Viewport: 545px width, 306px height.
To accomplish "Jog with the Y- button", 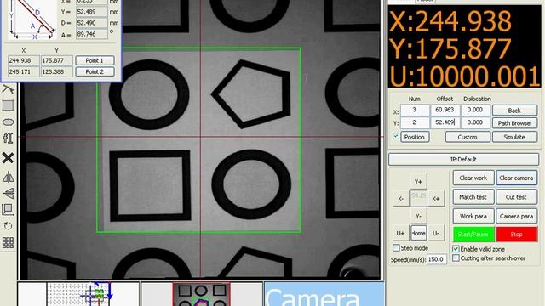I will pyautogui.click(x=418, y=216).
